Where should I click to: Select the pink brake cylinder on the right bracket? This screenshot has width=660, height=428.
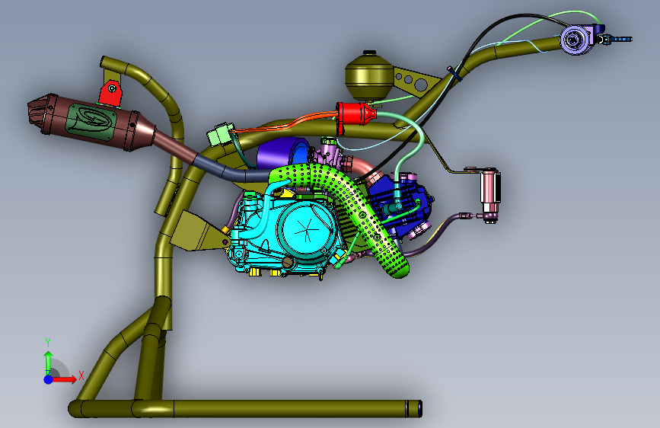coord(490,190)
